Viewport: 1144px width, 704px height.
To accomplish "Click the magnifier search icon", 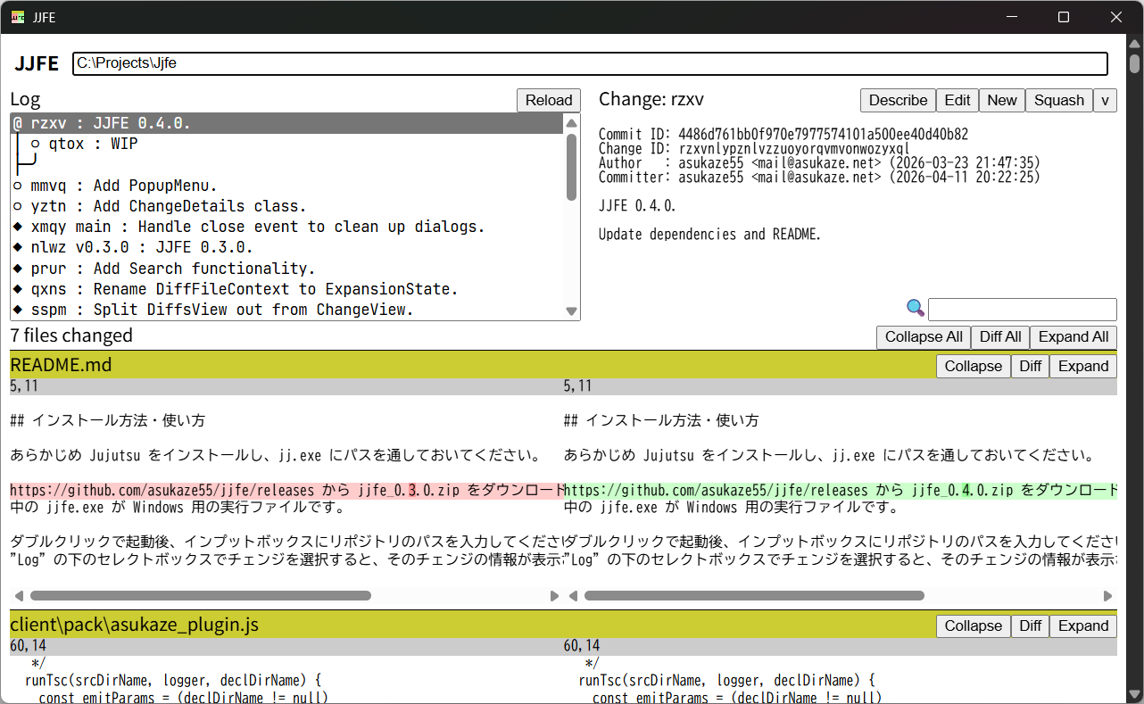I will pos(915,309).
